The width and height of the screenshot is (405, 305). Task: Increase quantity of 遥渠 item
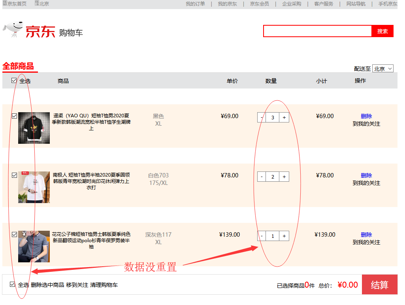click(x=284, y=117)
